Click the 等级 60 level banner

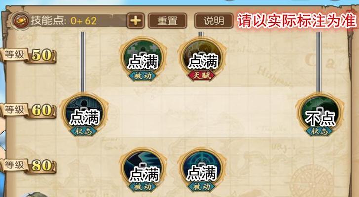[x=28, y=110]
